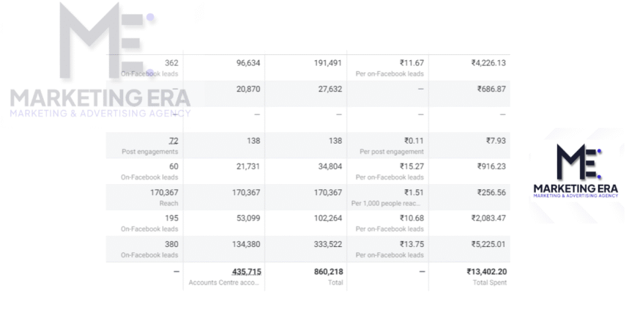The height and width of the screenshot is (335, 637).
Task: Select the ₹686.87 amount cell
Action: (x=491, y=89)
